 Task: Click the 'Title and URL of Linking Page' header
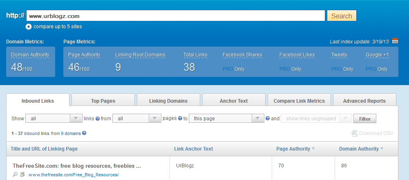pos(44,148)
